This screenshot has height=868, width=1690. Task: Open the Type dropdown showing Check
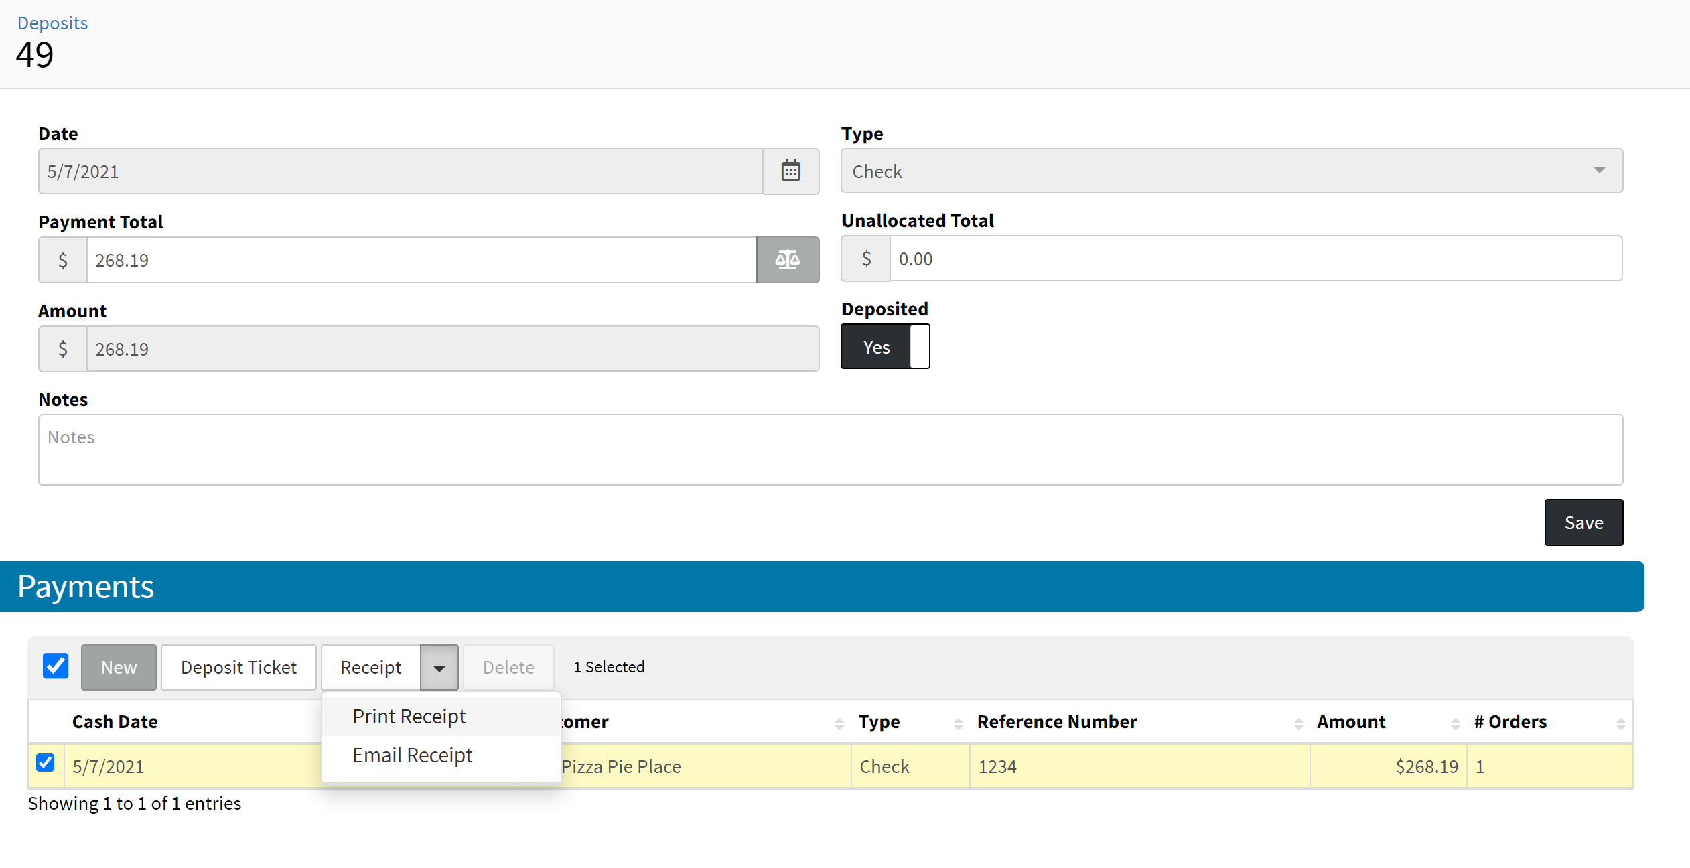(x=1231, y=171)
